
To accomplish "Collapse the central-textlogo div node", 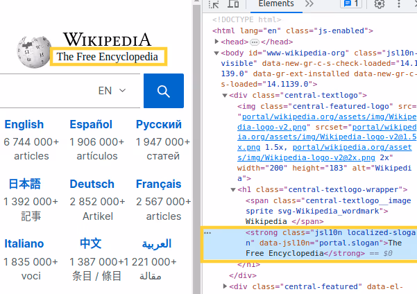I will [225, 96].
